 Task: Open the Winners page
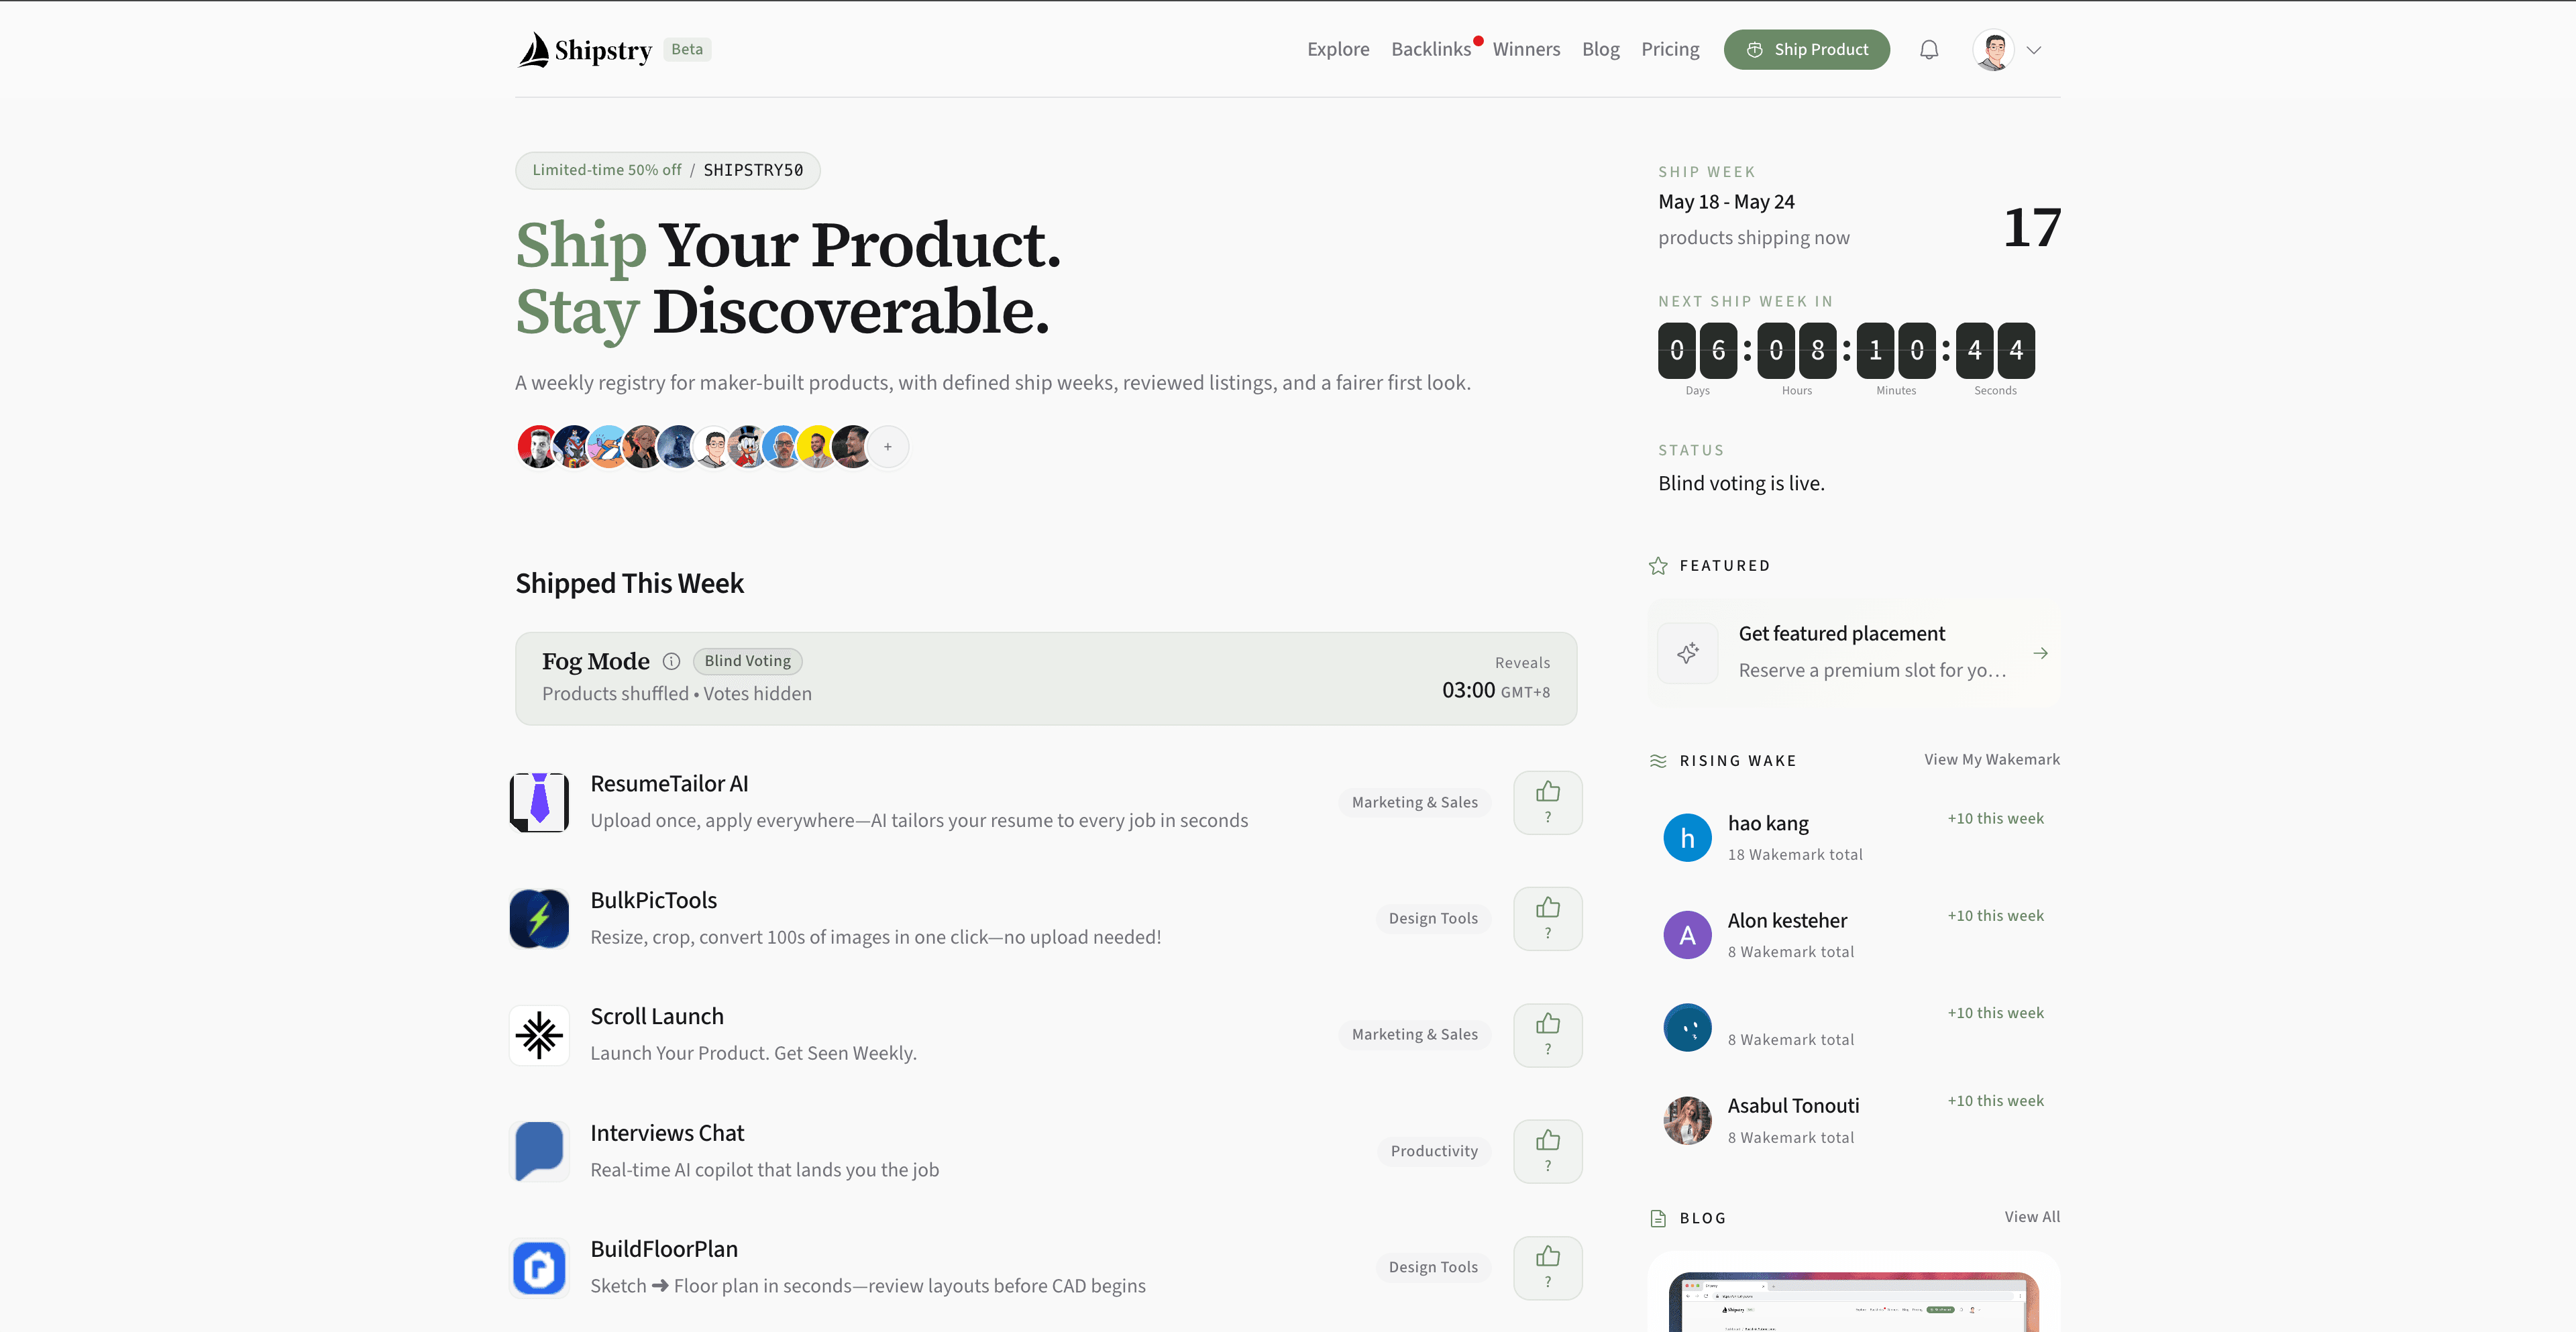coord(1526,49)
